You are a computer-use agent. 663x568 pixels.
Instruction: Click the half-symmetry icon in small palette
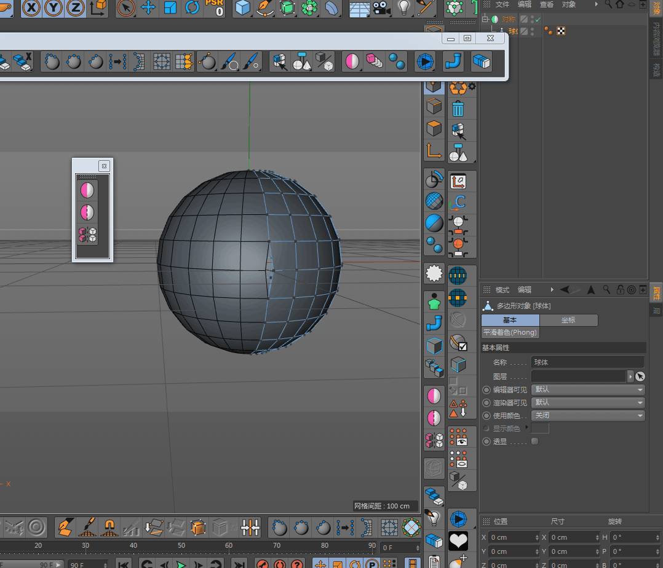click(x=87, y=212)
